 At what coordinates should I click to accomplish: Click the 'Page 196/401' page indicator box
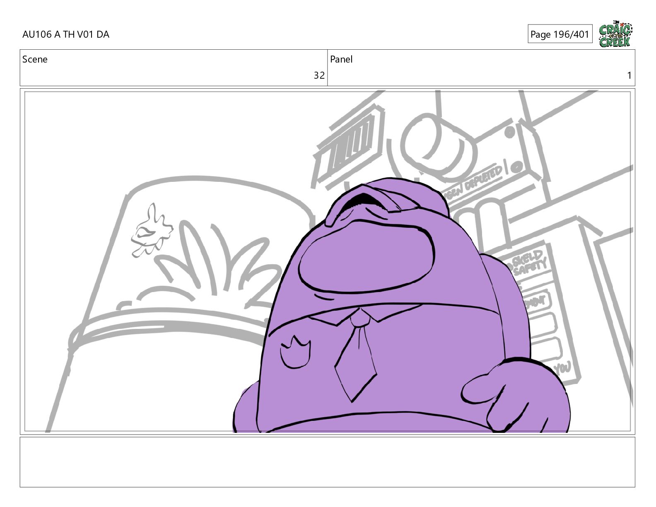(x=560, y=34)
